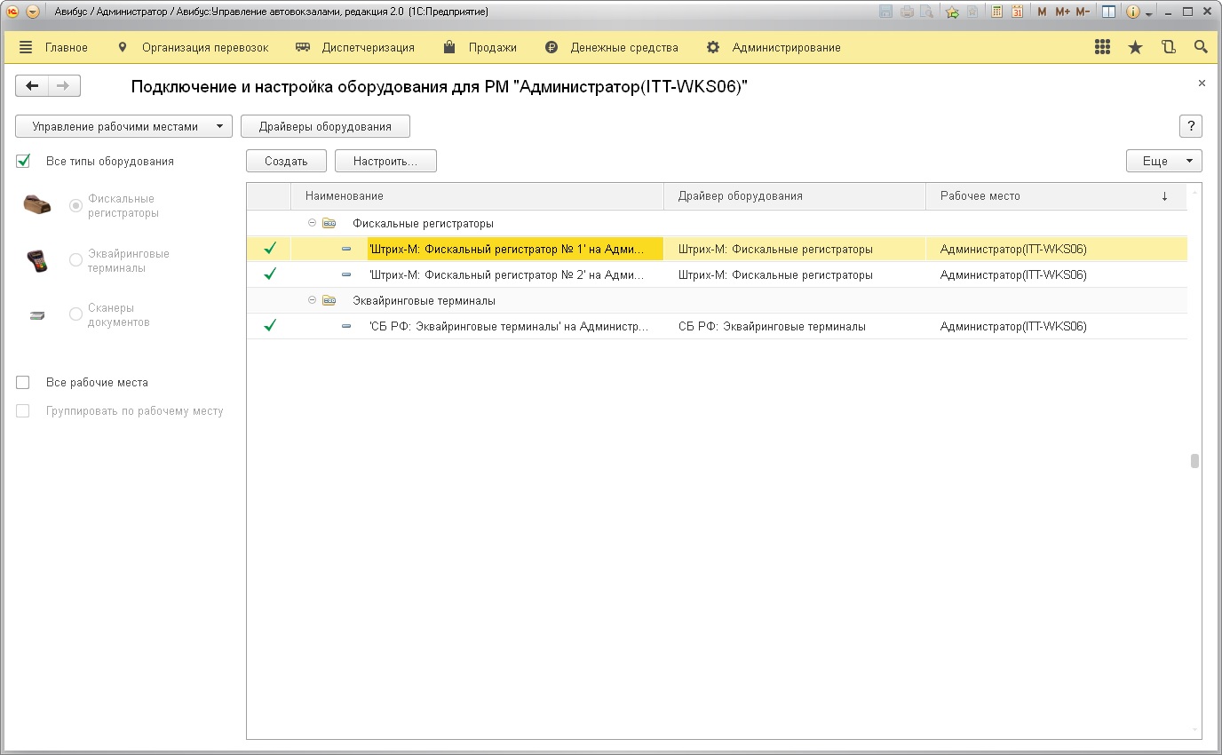Open the 'Администрирование' menu section
This screenshot has width=1222, height=755.
[785, 48]
